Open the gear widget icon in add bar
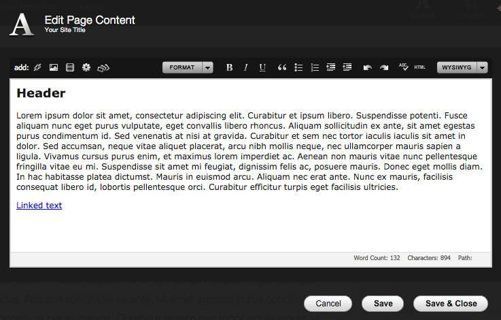 (x=86, y=67)
